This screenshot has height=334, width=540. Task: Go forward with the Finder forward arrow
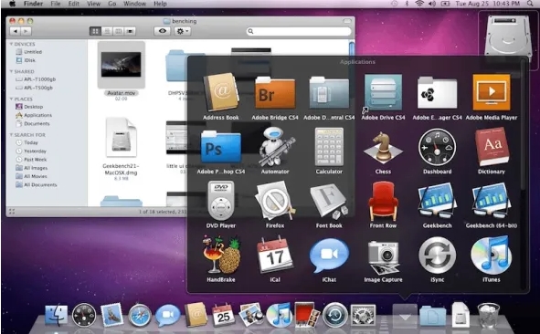point(26,31)
